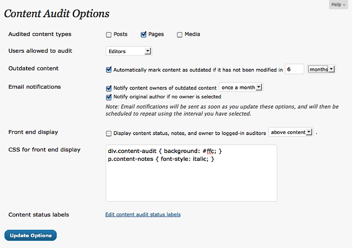Click the outdated months number input field
This screenshot has width=353, height=248.
point(294,69)
